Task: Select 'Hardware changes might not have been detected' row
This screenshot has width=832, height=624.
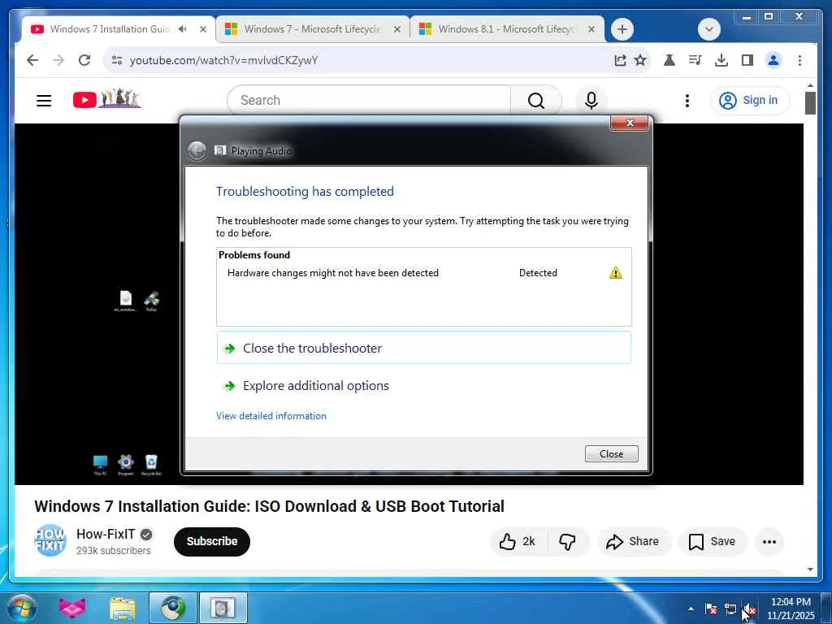Action: 424,273
